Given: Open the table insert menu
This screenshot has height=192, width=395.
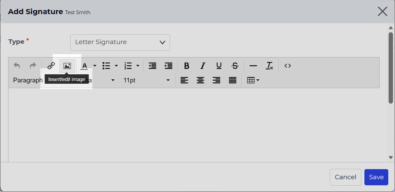Looking at the screenshot, I should tap(253, 80).
